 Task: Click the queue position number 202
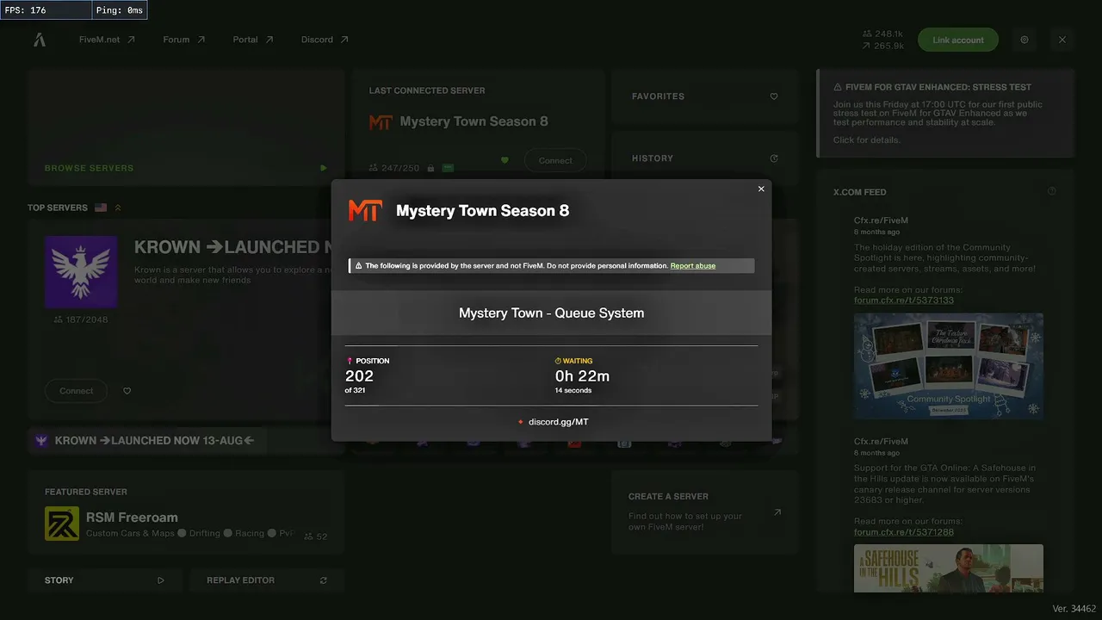[359, 376]
